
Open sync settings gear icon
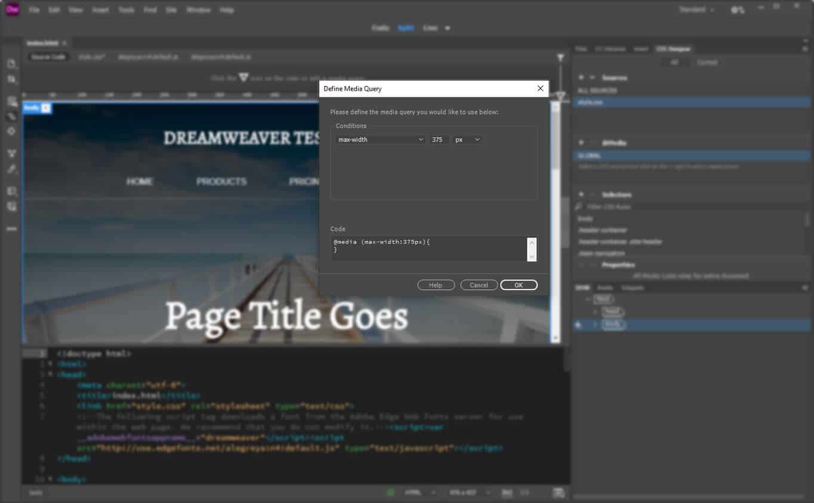pyautogui.click(x=738, y=10)
